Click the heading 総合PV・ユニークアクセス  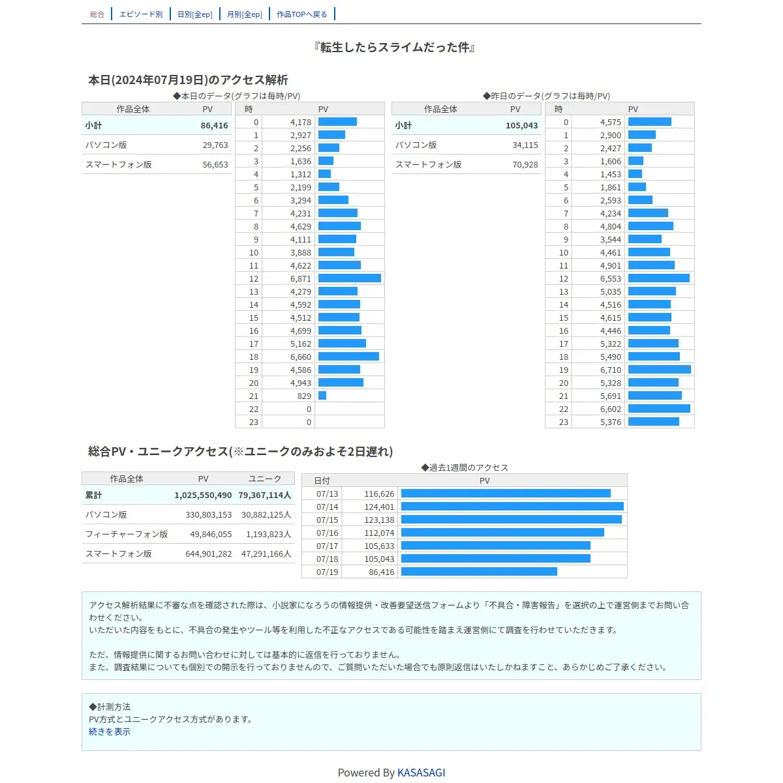(x=241, y=452)
